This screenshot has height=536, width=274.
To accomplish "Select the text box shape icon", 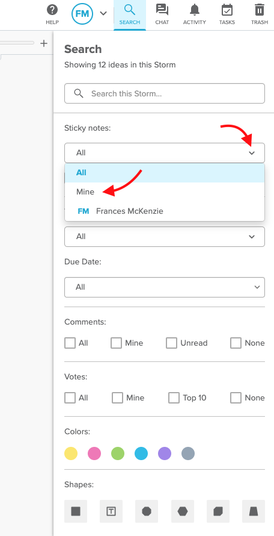I will (111, 511).
